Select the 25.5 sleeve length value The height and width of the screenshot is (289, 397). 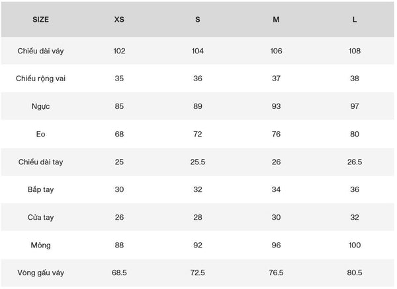(x=198, y=162)
